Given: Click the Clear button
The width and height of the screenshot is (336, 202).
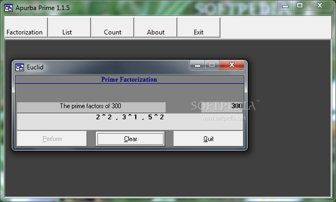Looking at the screenshot, I should click(130, 139).
